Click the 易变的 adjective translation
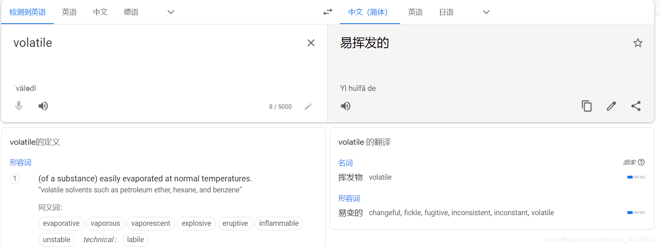 coord(351,213)
